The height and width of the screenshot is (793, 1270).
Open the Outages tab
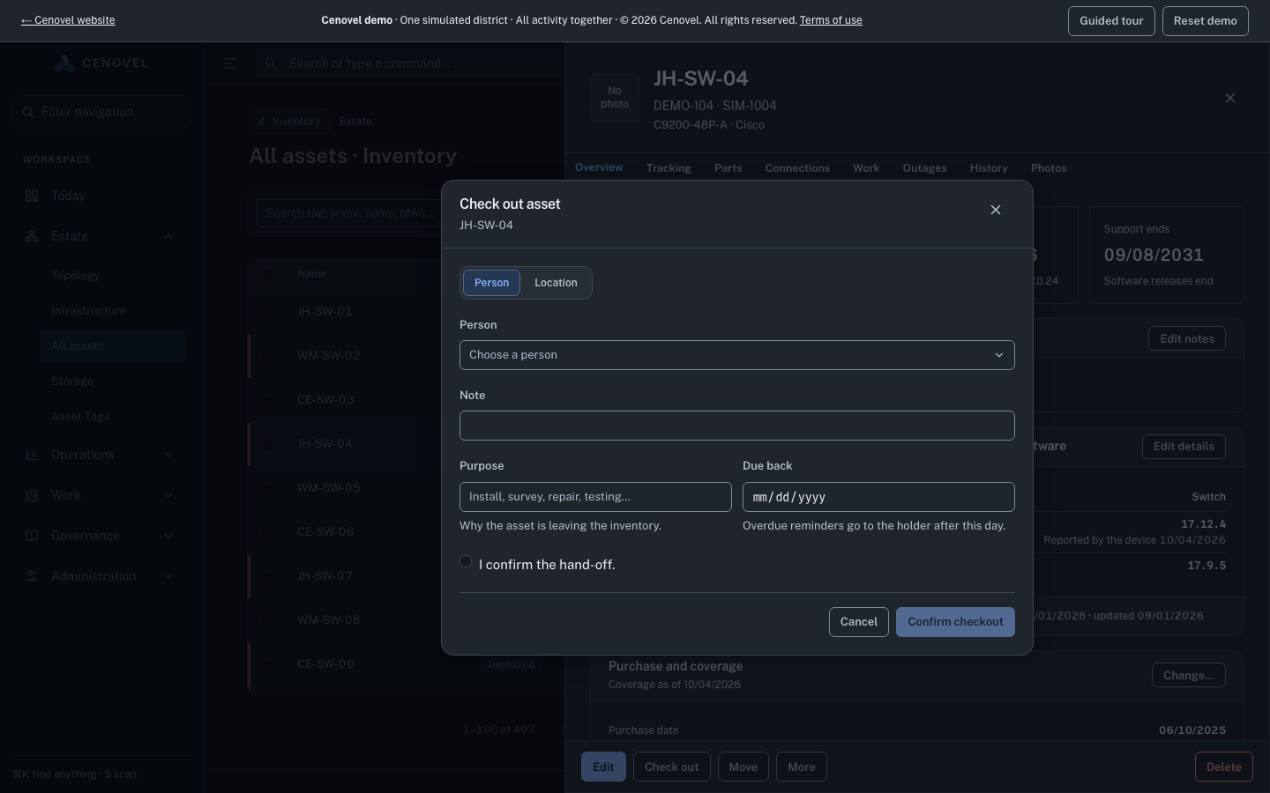coord(924,168)
